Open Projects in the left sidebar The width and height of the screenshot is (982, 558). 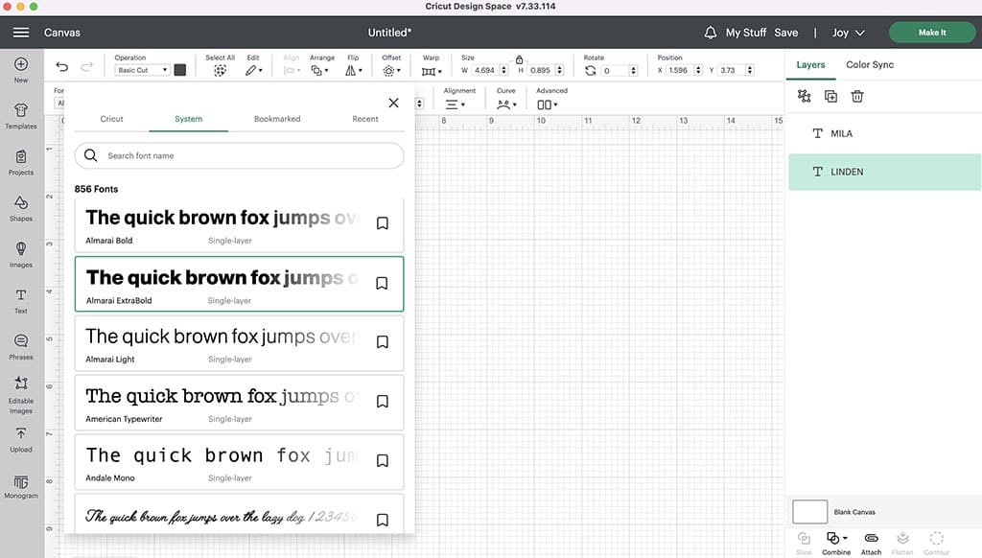[x=21, y=162]
